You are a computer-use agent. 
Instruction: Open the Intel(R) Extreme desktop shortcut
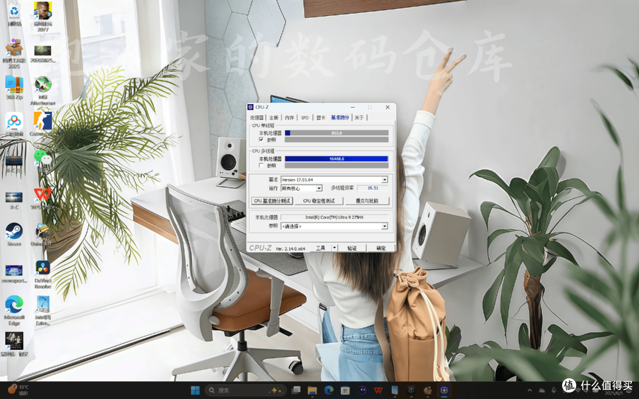(43, 310)
